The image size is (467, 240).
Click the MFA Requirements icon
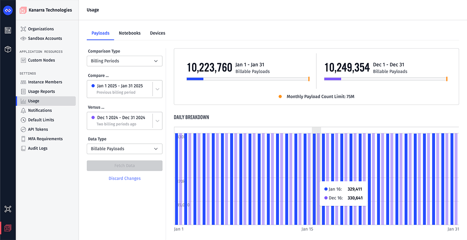point(23,139)
